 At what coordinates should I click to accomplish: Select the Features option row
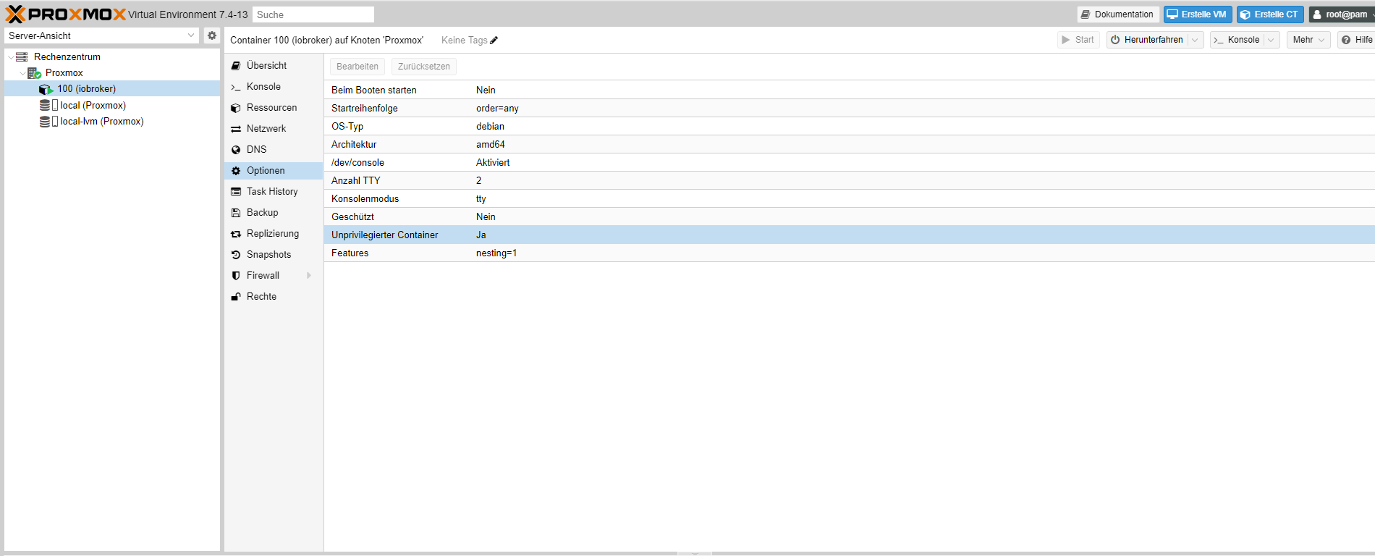(850, 253)
